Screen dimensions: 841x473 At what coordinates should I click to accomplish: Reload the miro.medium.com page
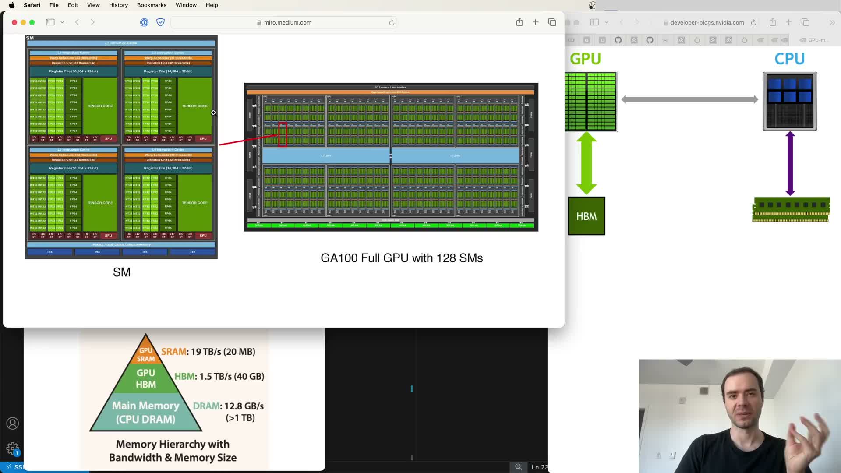[x=392, y=23]
